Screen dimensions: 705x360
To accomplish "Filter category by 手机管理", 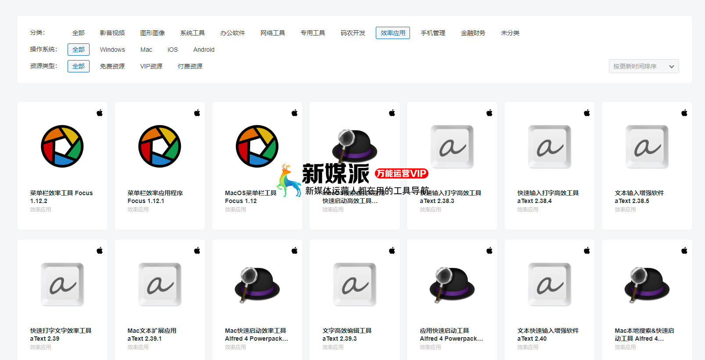I will point(433,33).
